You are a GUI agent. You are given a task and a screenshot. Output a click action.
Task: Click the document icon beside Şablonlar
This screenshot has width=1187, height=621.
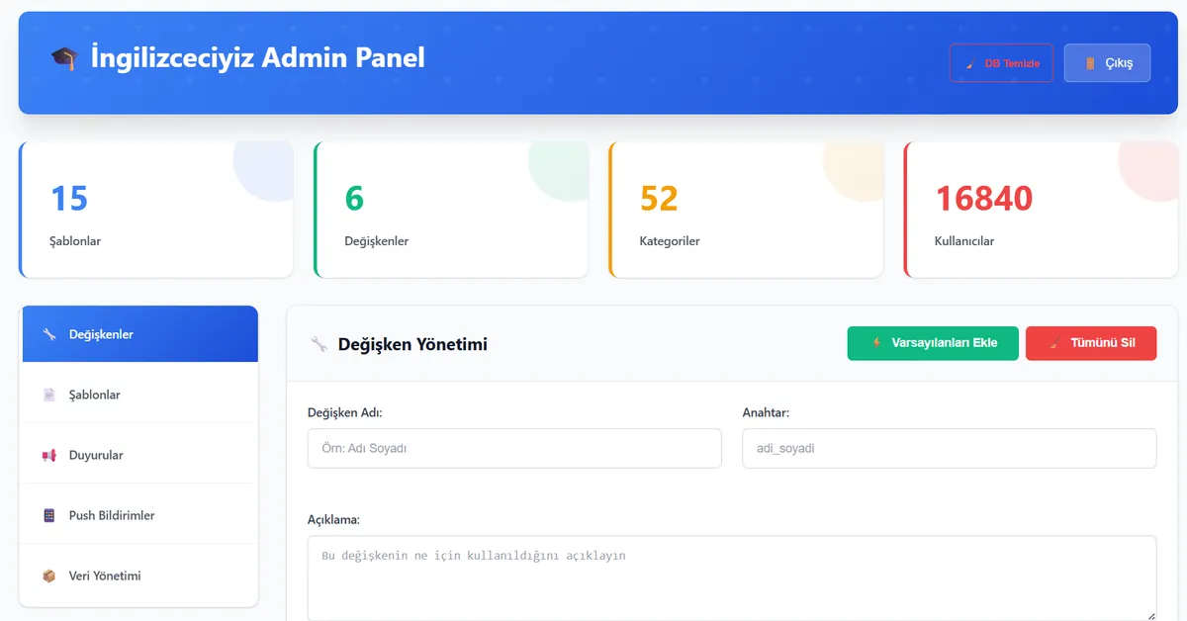click(49, 395)
